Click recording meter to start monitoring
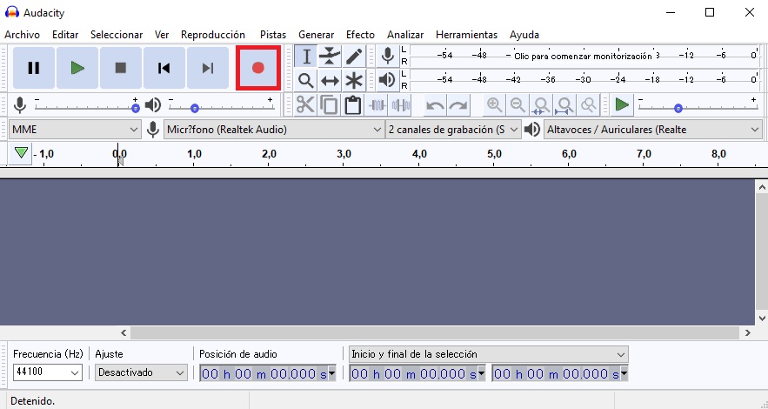Viewport: 768px width, 409px height. 583,56
